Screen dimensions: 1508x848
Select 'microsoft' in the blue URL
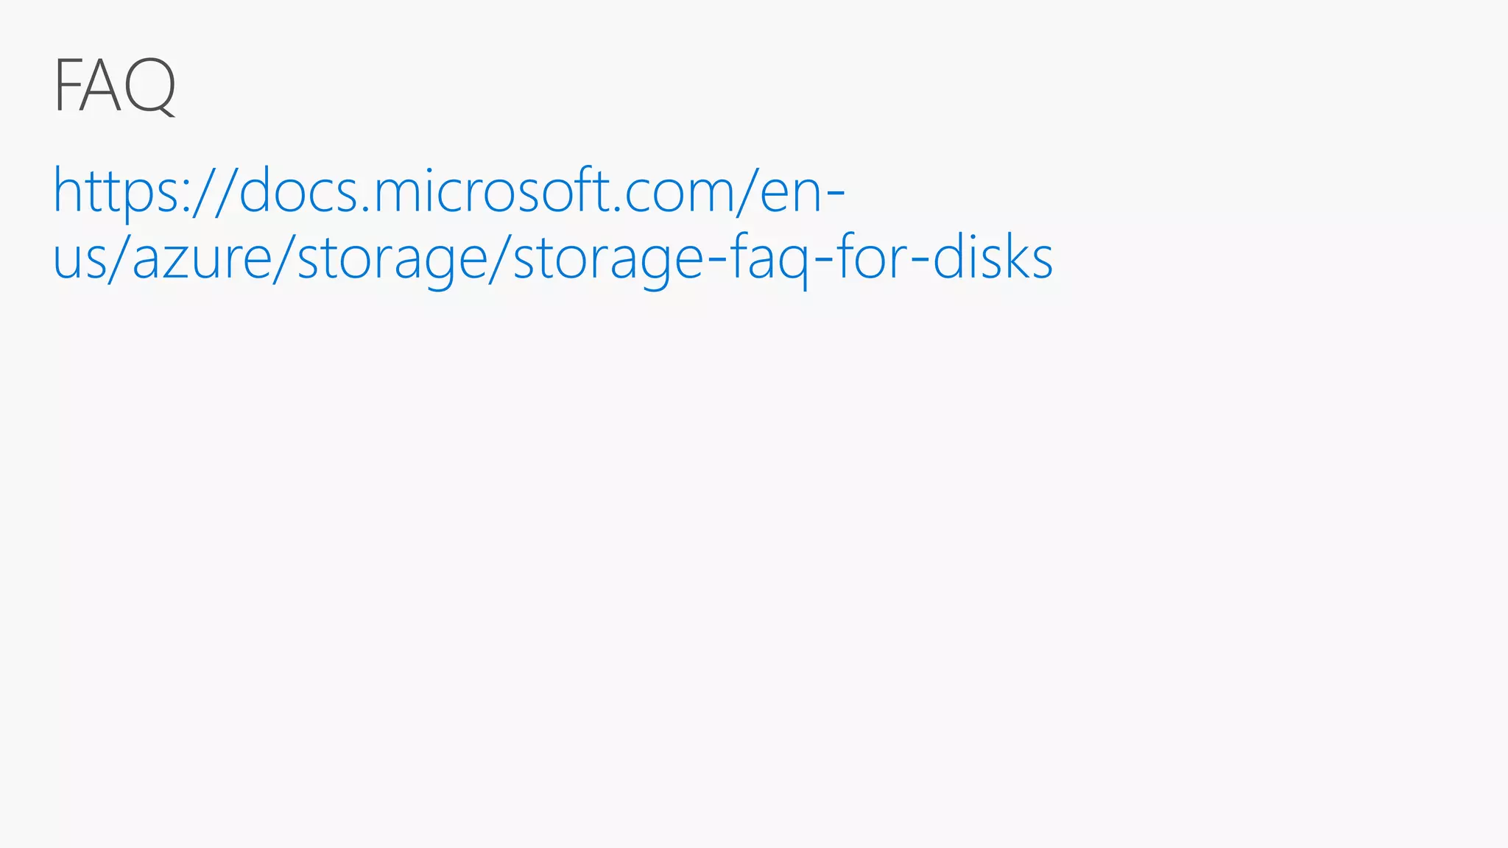coord(492,191)
